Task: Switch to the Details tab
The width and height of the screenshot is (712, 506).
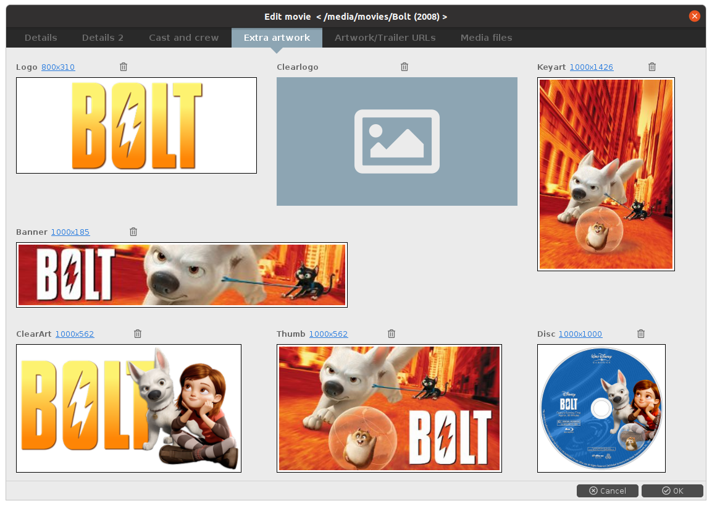Action: pos(41,38)
